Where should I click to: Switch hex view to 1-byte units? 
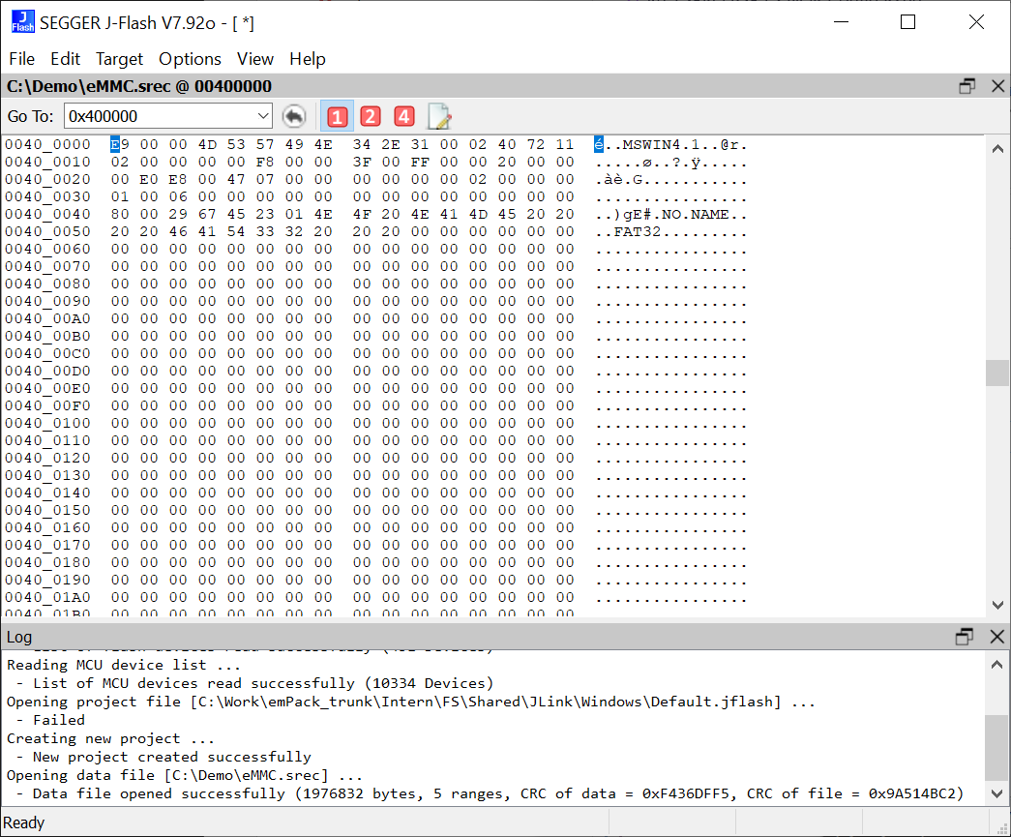(x=337, y=117)
